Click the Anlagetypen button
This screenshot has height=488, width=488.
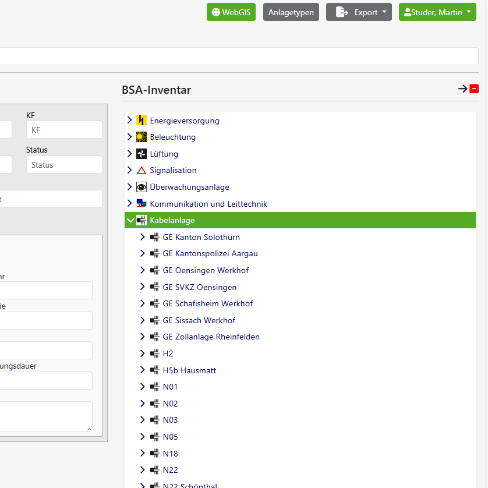coord(291,12)
